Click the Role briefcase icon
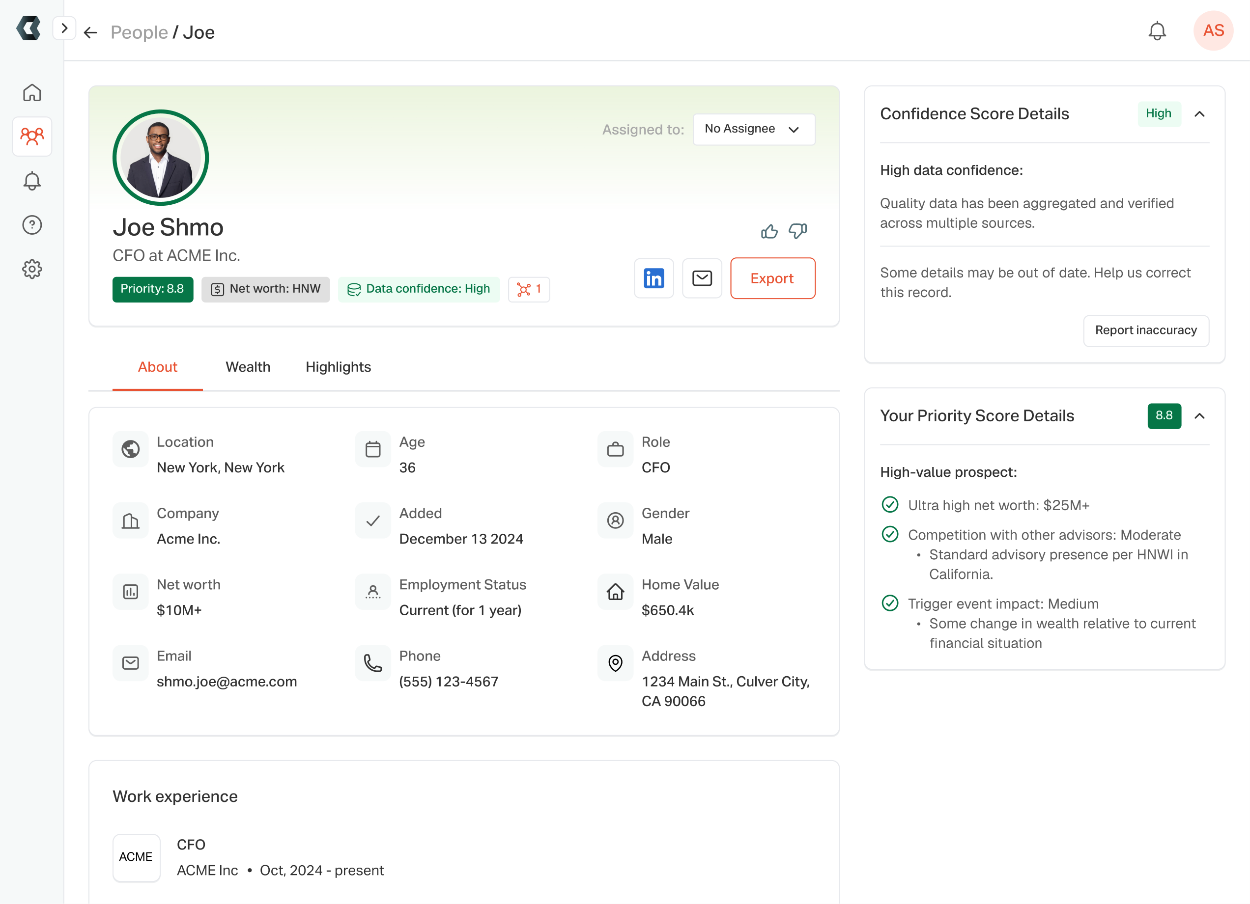1250x904 pixels. pos(616,449)
